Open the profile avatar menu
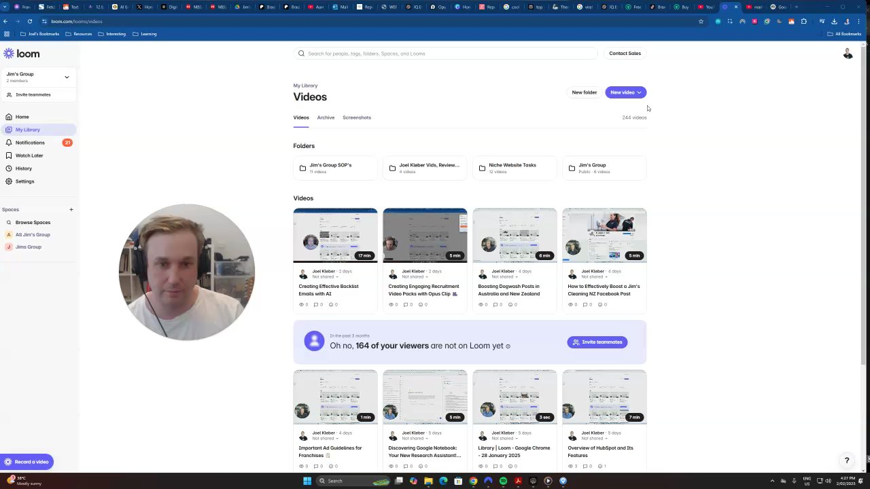870x489 pixels. [848, 53]
